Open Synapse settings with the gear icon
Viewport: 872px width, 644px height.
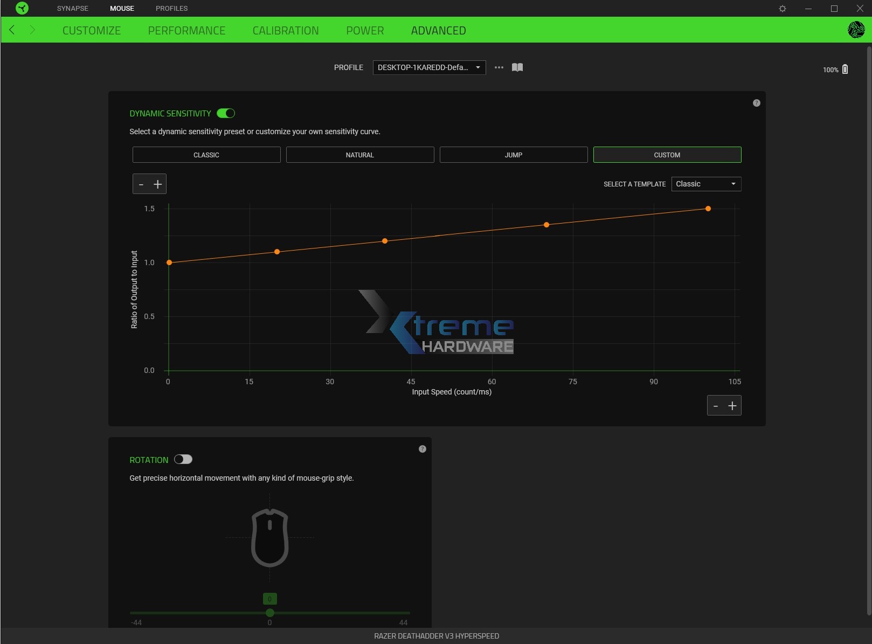pyautogui.click(x=783, y=8)
